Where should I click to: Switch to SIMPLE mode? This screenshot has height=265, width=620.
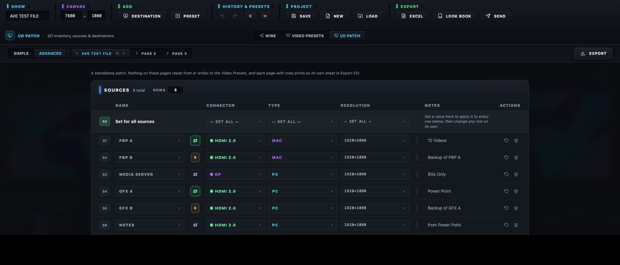(21, 53)
